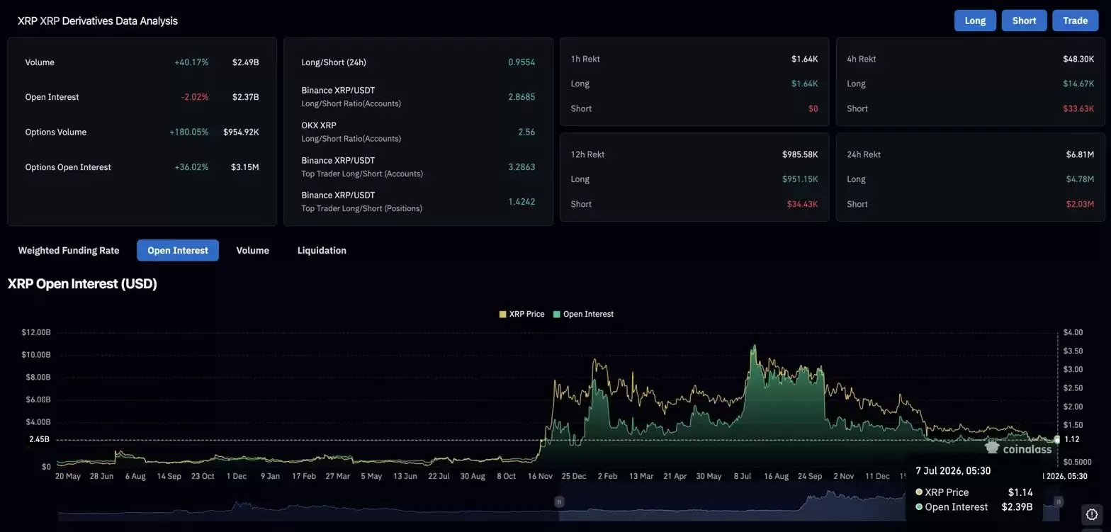Click the Options Open Interest row label
The height and width of the screenshot is (532, 1111).
tap(68, 167)
